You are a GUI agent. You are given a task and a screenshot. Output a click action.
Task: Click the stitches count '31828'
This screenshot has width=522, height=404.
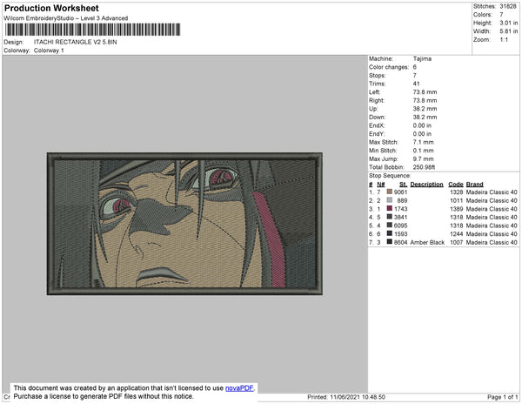click(x=508, y=6)
